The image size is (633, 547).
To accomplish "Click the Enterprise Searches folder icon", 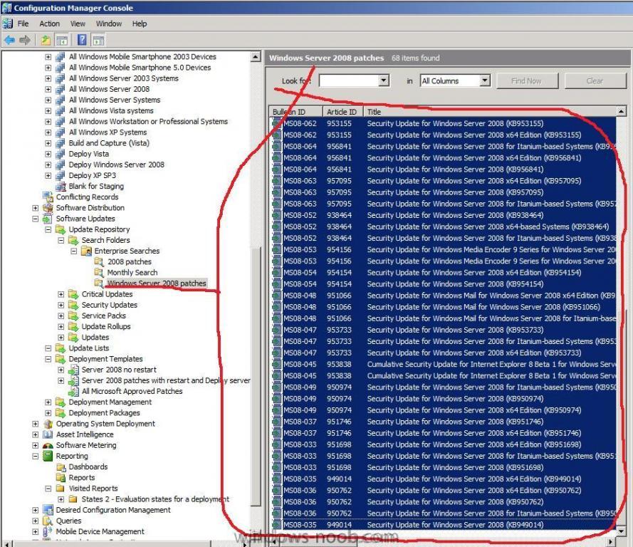I will click(86, 251).
